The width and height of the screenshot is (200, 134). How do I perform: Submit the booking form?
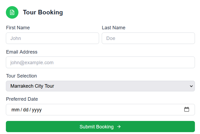(x=100, y=127)
